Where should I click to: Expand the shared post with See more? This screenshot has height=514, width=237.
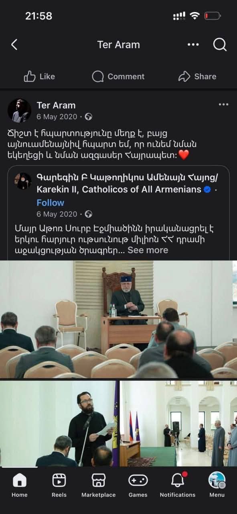point(148,250)
